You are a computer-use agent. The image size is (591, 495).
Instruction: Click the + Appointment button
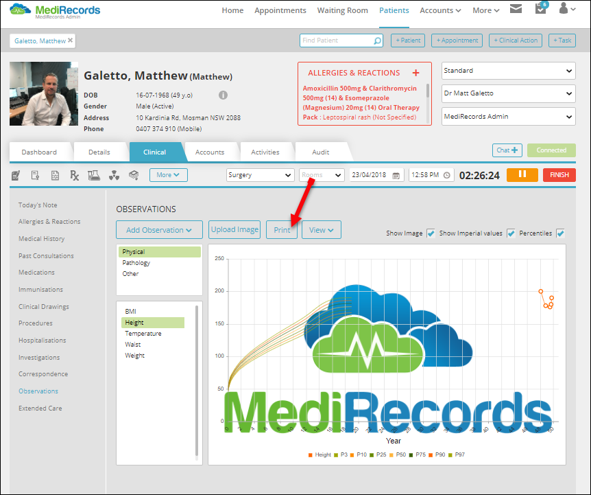457,41
